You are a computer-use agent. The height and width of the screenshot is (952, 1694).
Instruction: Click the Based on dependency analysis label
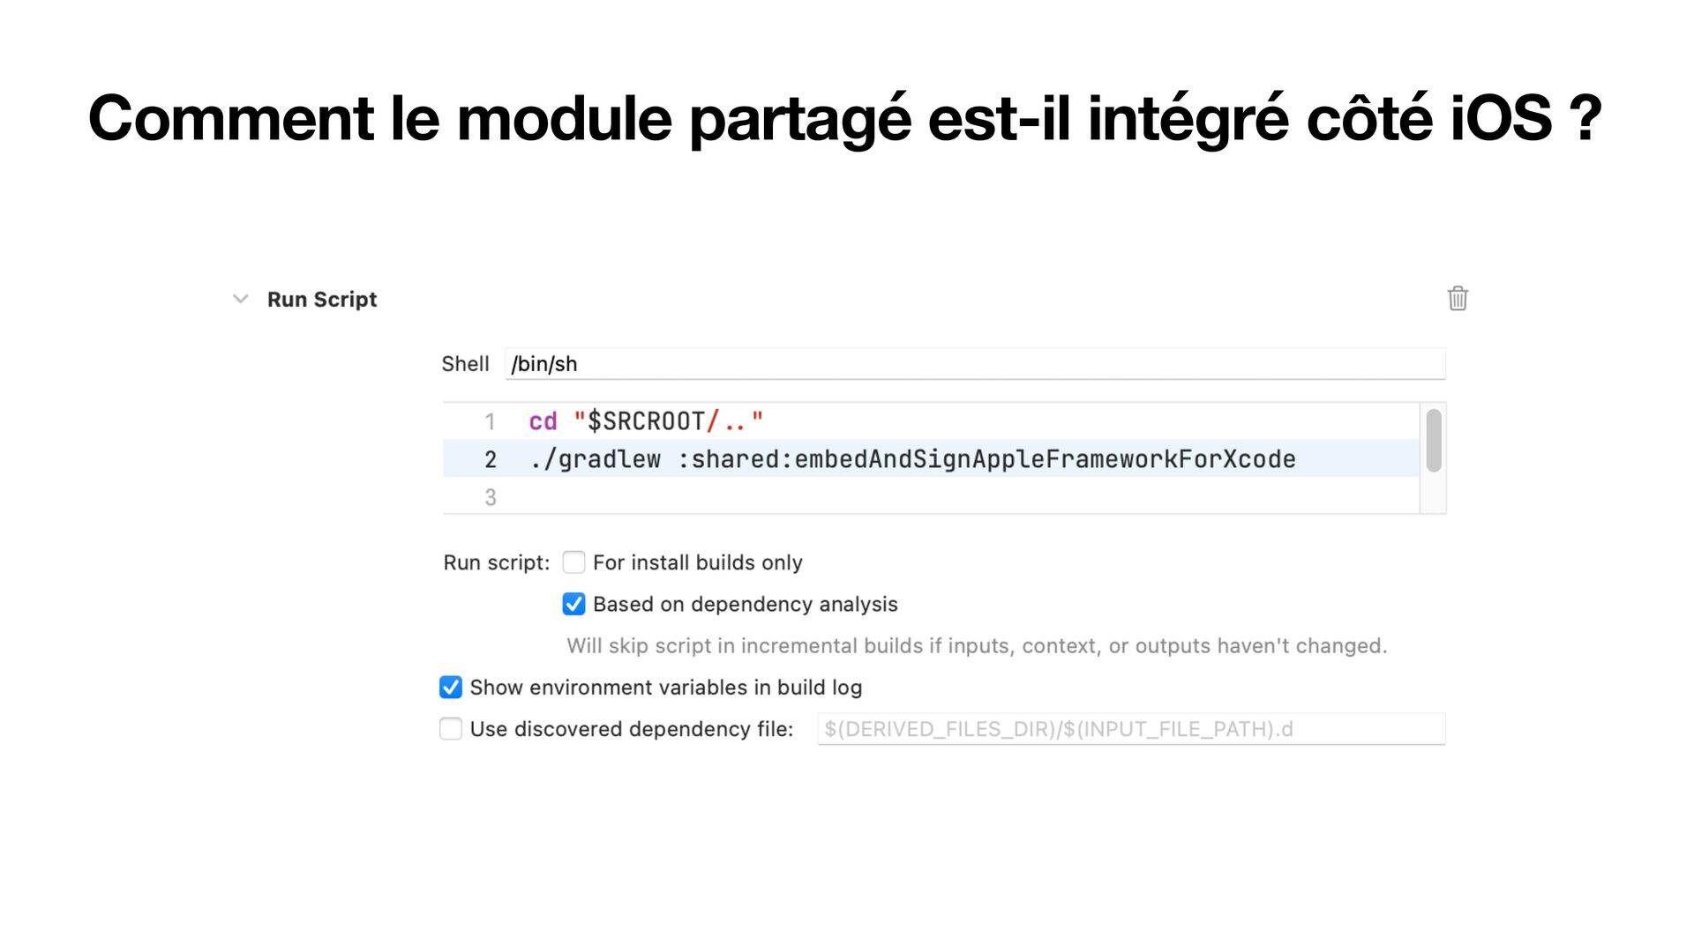746,604
